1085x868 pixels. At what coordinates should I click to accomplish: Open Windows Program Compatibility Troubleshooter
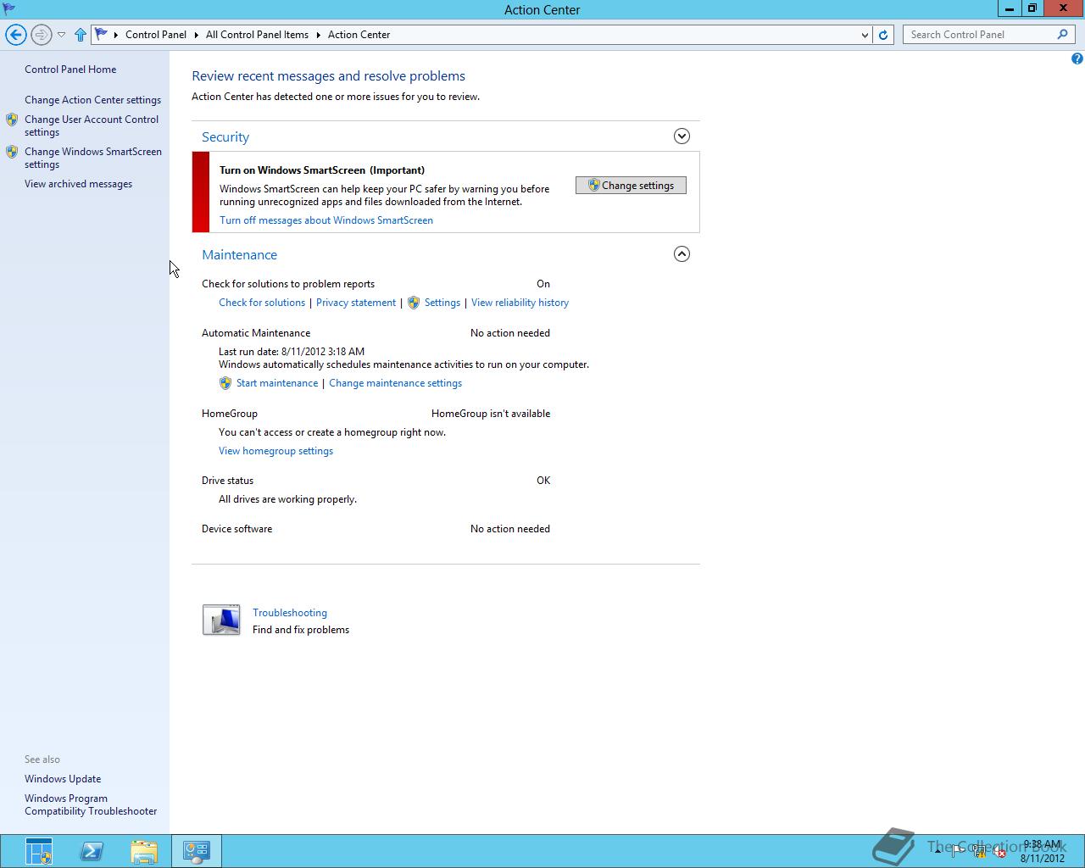pos(91,804)
